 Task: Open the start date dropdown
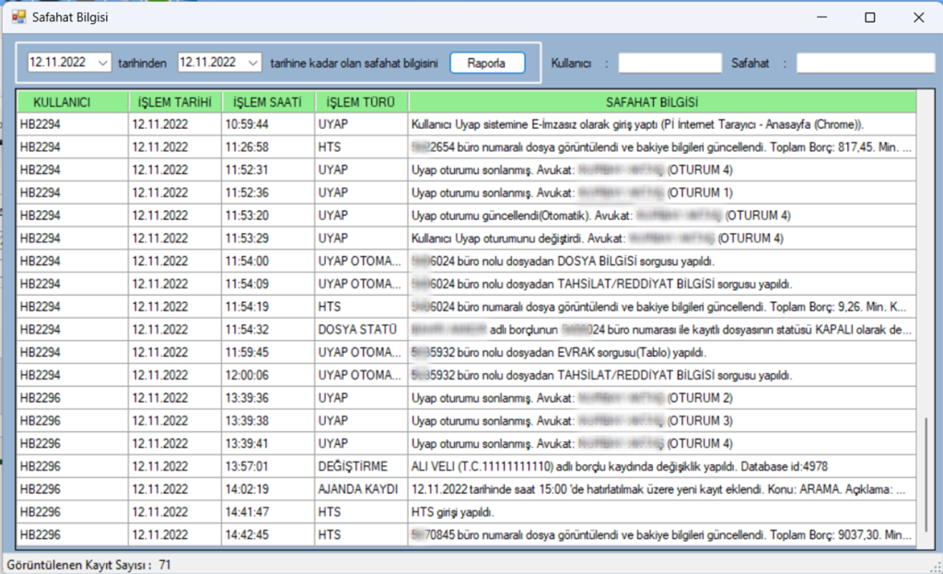tap(101, 63)
